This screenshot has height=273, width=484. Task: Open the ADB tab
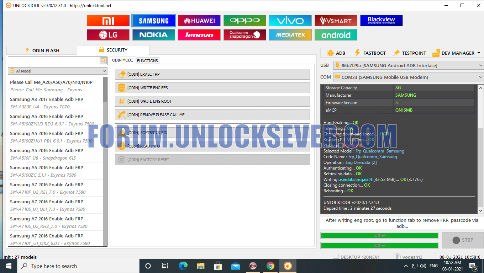point(336,53)
